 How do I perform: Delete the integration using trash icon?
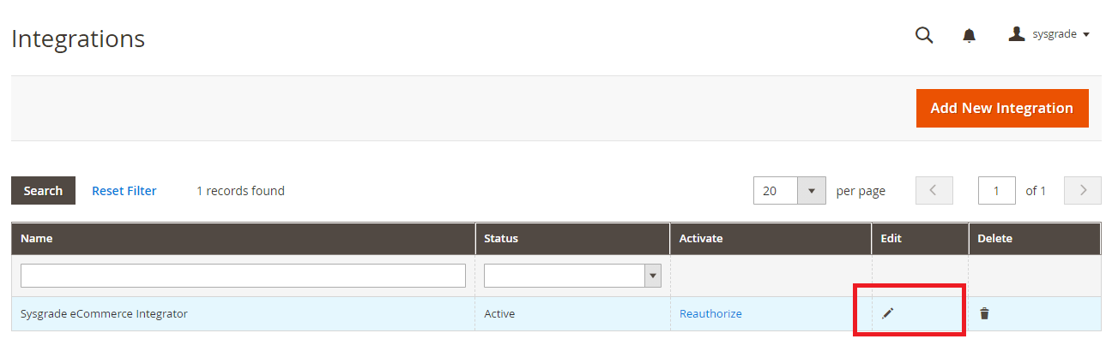[984, 313]
